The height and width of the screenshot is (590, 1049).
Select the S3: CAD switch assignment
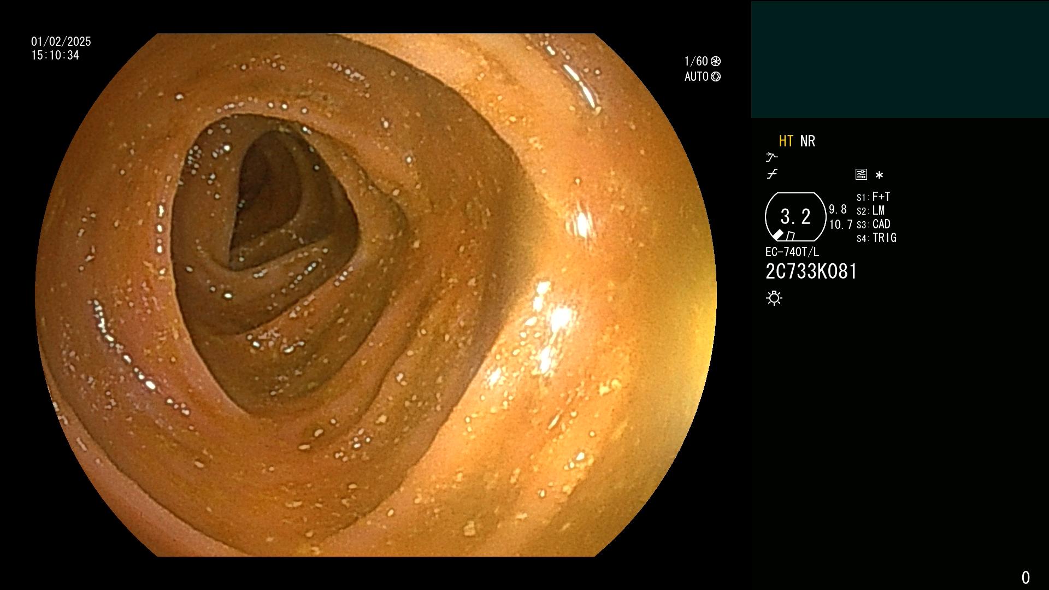873,224
